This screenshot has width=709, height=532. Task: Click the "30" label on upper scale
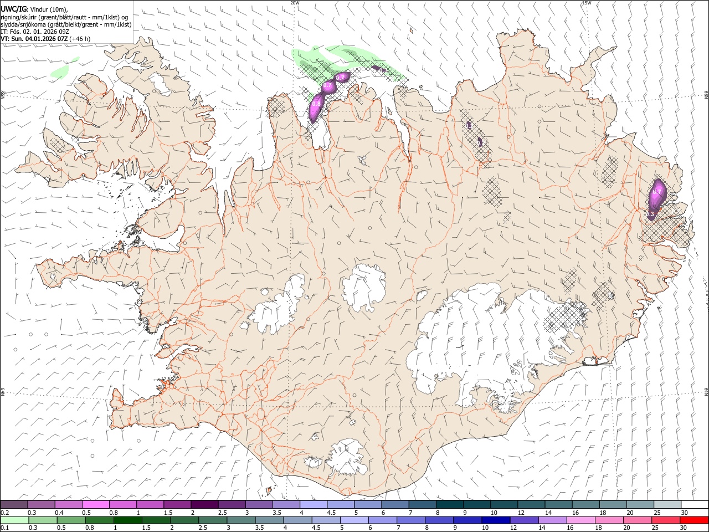[684, 513]
